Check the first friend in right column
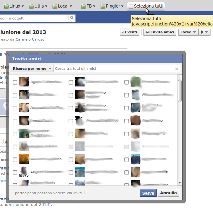 [x=127, y=82]
